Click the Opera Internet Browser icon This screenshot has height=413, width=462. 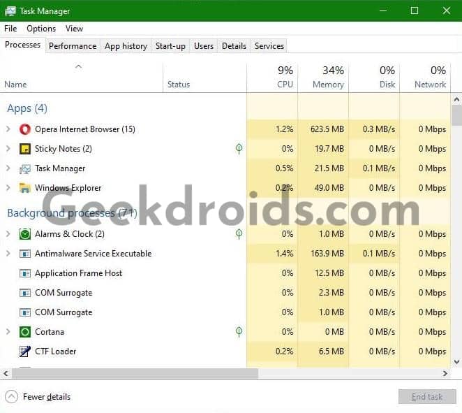tap(25, 129)
